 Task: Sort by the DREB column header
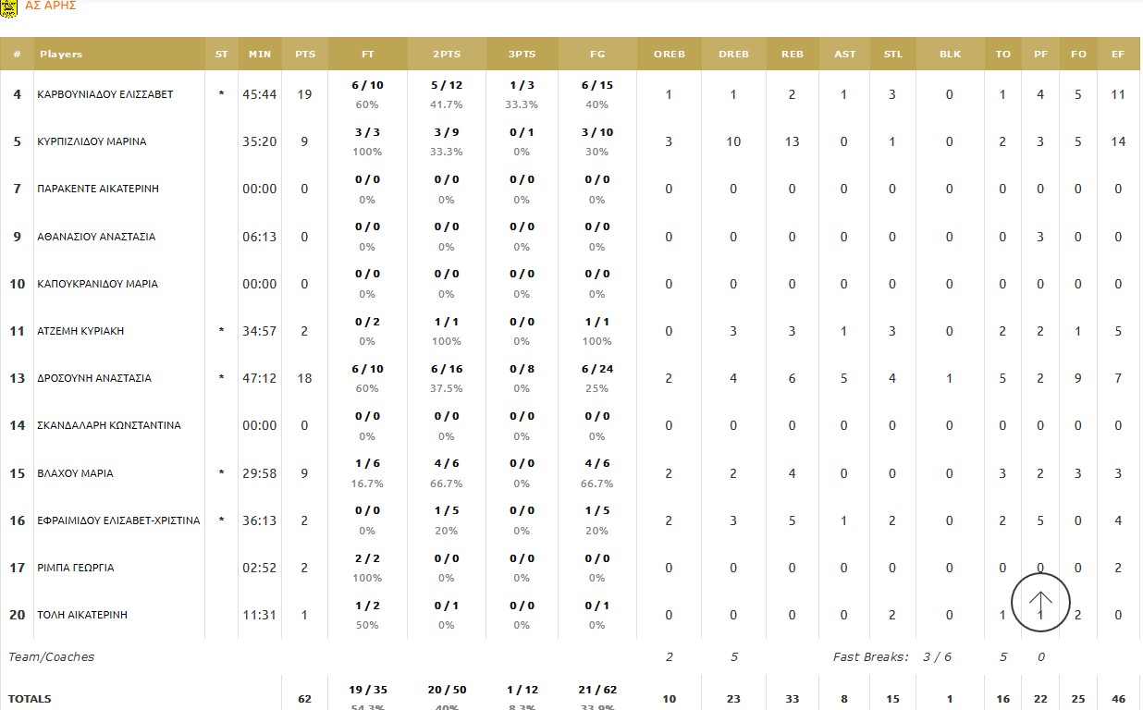tap(734, 55)
